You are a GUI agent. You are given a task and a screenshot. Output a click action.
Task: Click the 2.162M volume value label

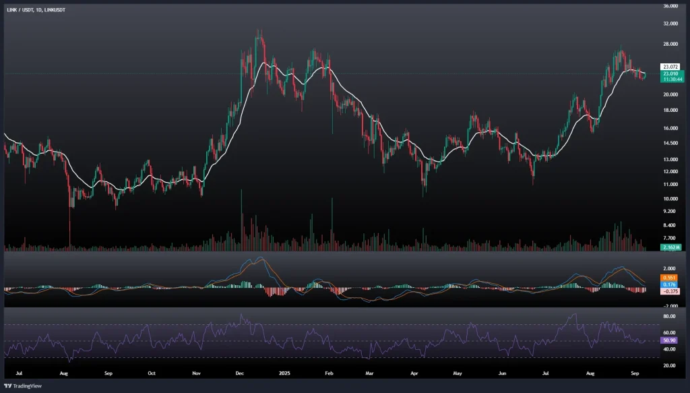[670, 248]
